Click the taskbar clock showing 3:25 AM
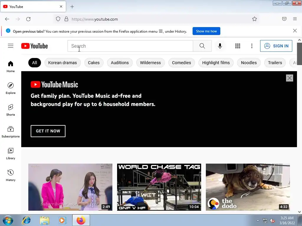The image size is (302, 226). click(x=287, y=220)
